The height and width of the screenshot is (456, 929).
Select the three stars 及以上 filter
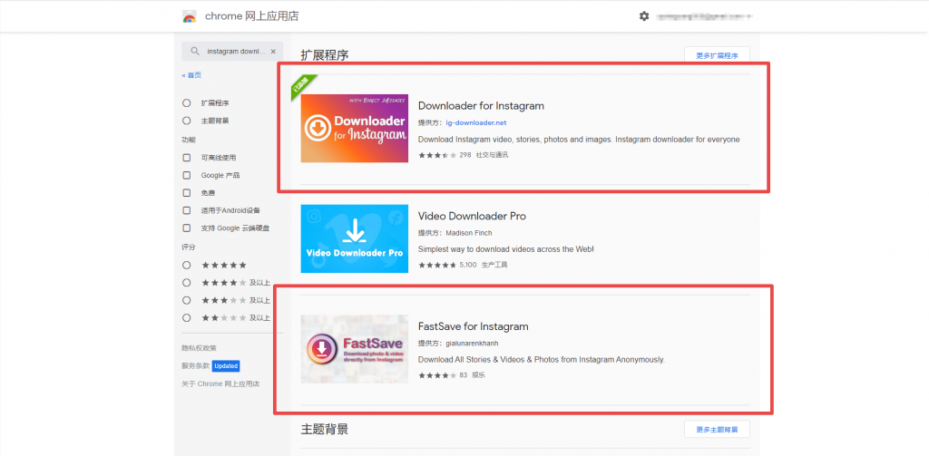point(187,300)
